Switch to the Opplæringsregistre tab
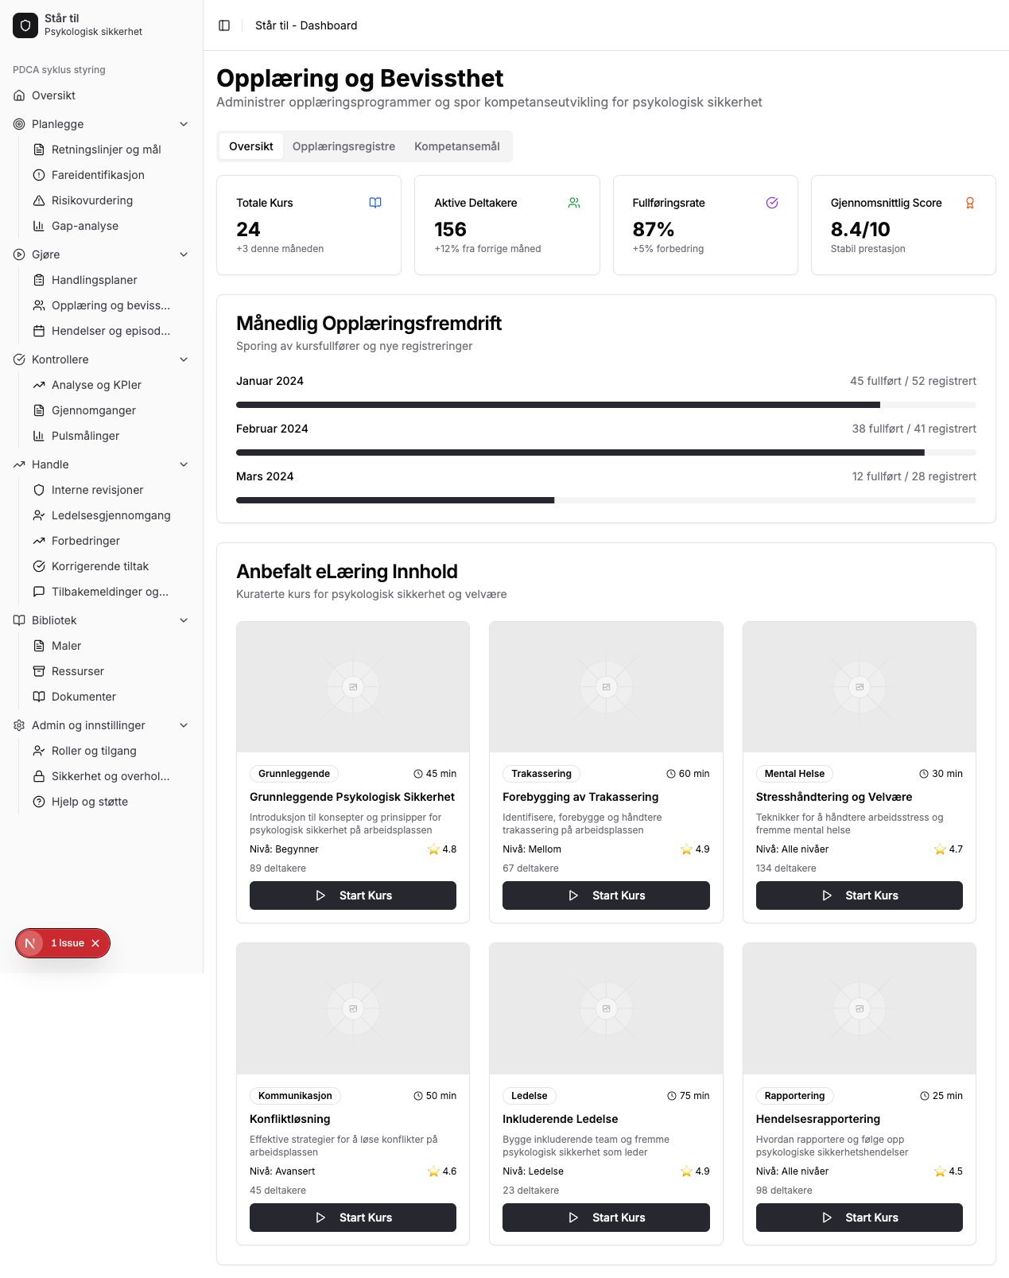This screenshot has height=1278, width=1009. [x=343, y=146]
